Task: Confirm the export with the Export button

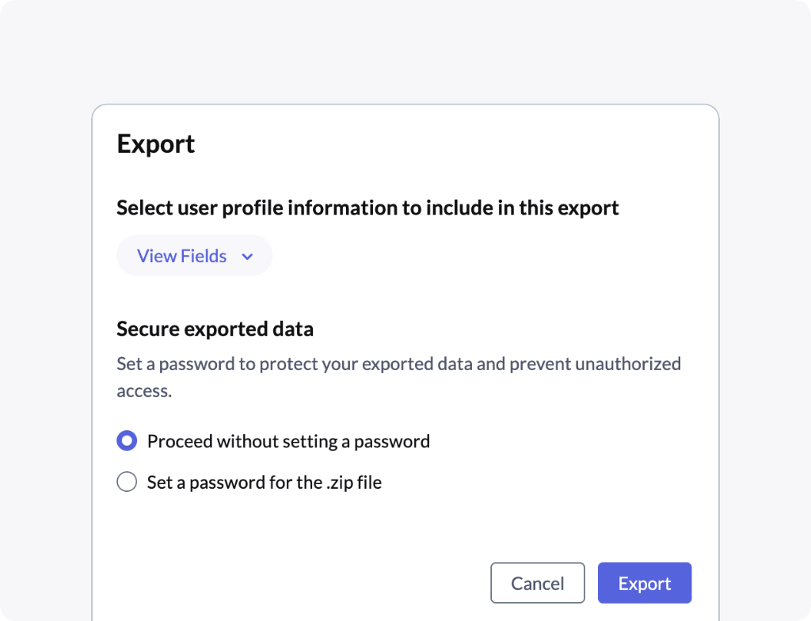Action: coord(644,583)
